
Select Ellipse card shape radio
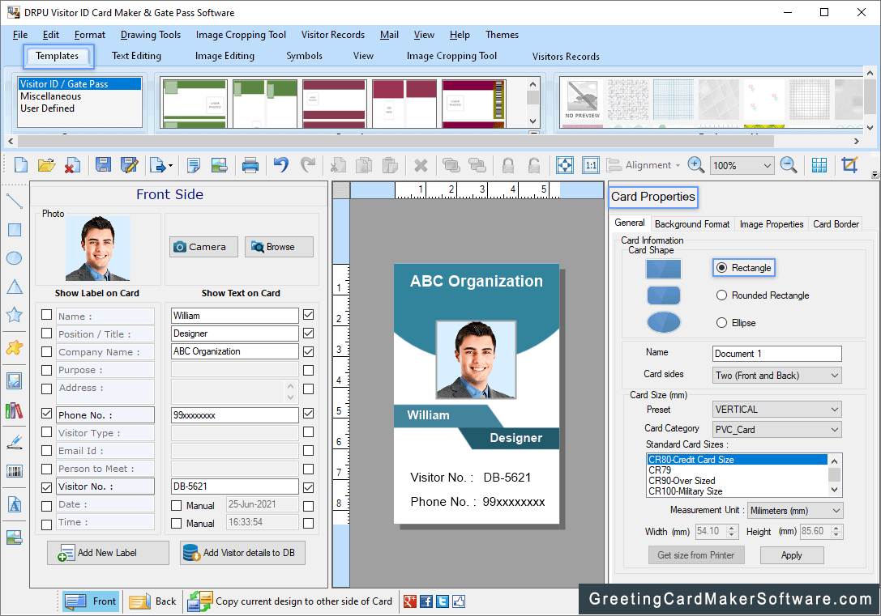(722, 323)
